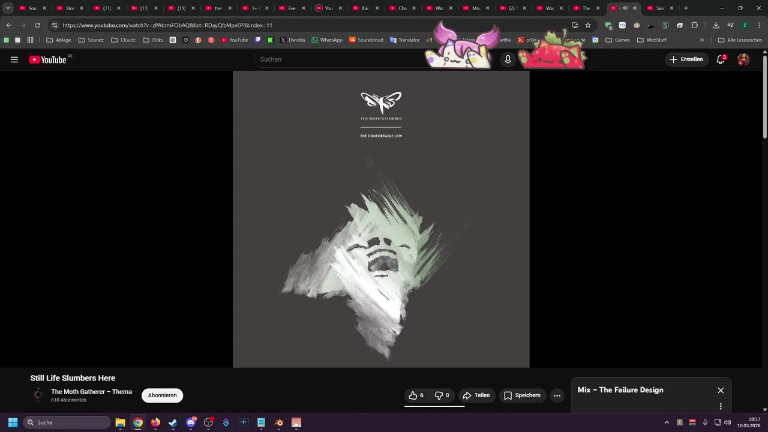Open the Soundz bookmarks folder
Image resolution: width=768 pixels, height=432 pixels.
[x=91, y=40]
